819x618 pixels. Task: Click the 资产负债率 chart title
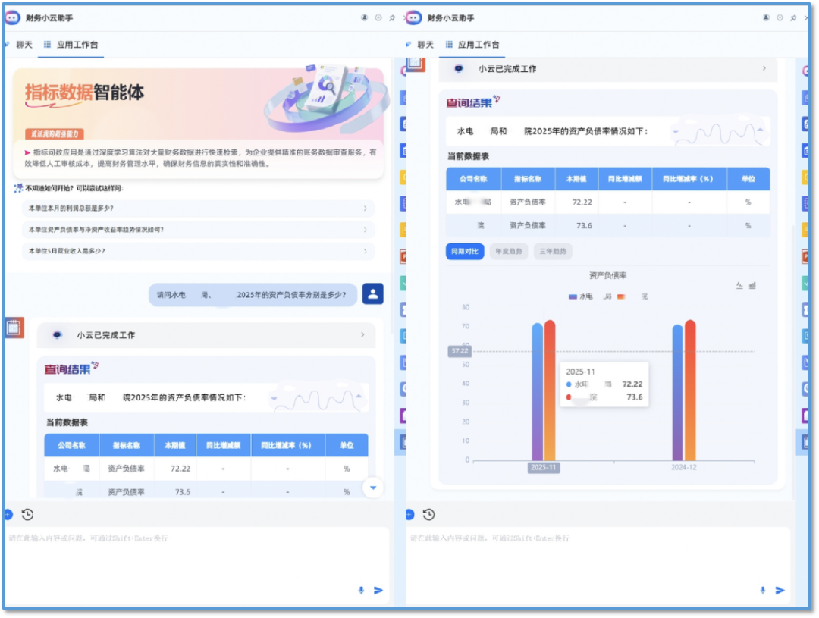click(x=607, y=275)
